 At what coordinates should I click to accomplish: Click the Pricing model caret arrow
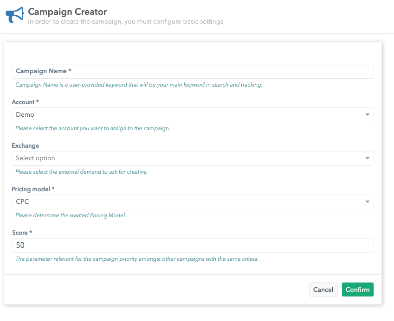[367, 201]
